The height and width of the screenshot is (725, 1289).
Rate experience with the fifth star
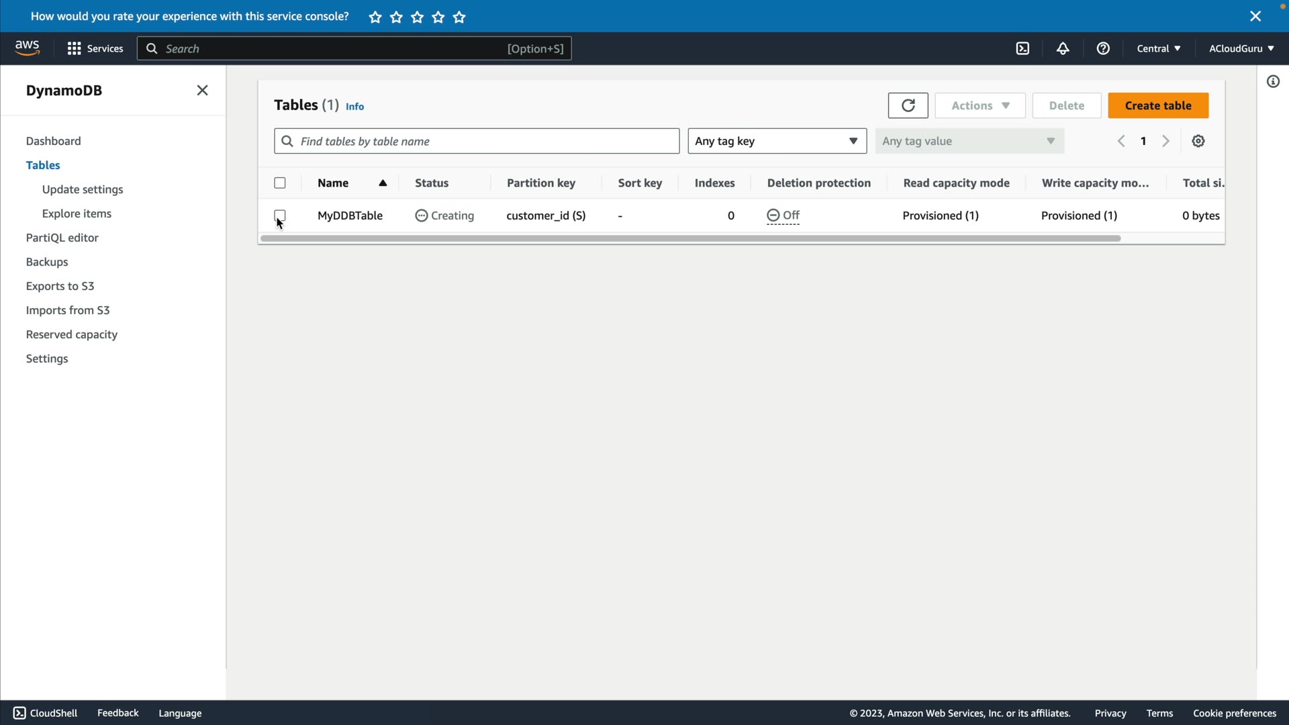pyautogui.click(x=459, y=17)
